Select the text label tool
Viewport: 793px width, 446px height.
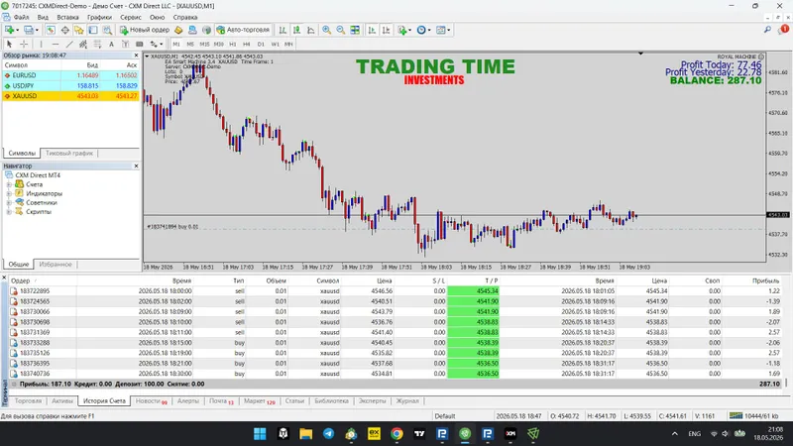pos(126,45)
